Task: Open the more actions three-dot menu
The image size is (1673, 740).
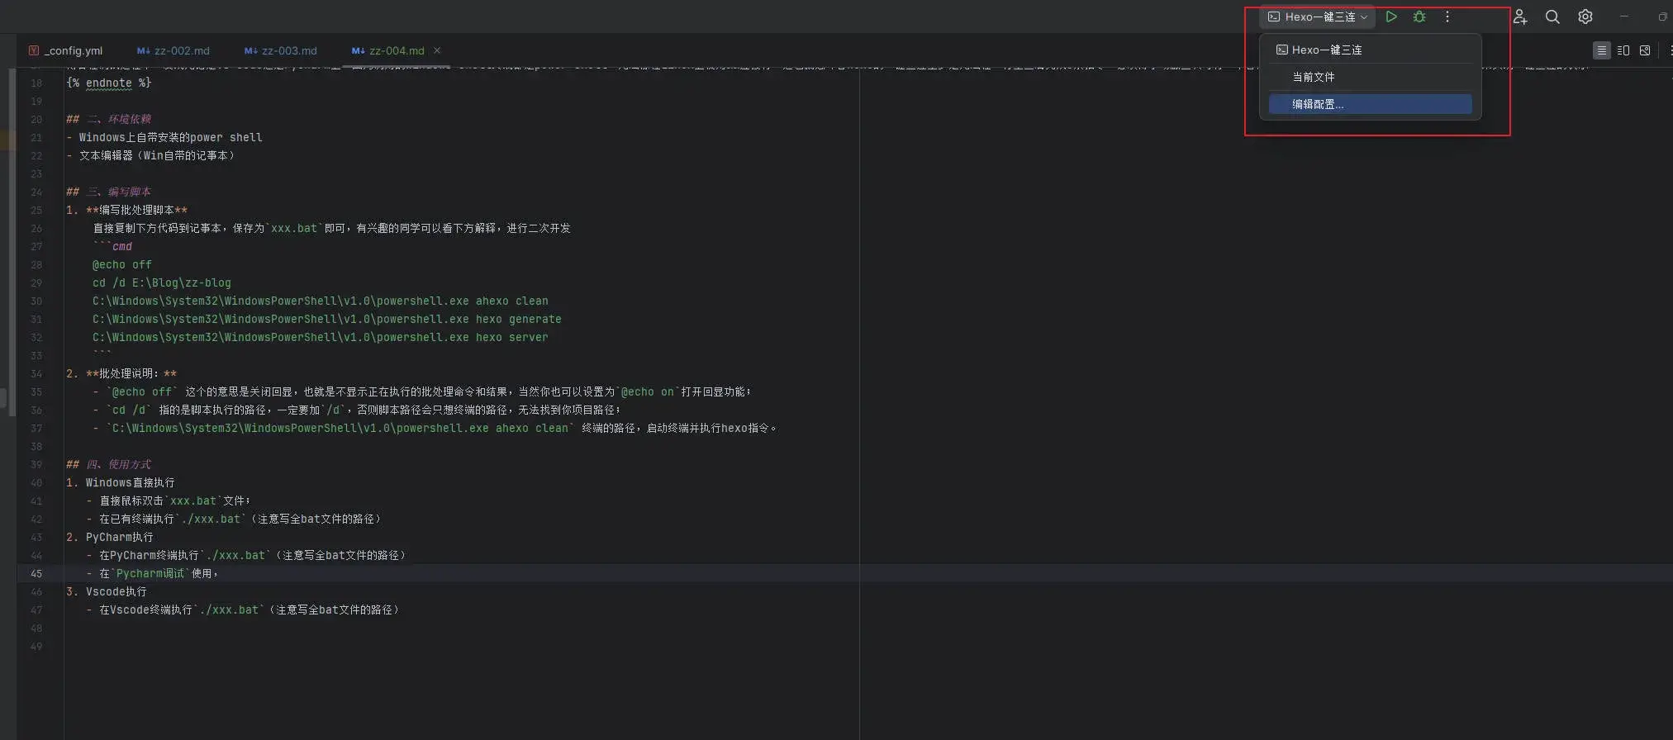Action: coord(1447,17)
